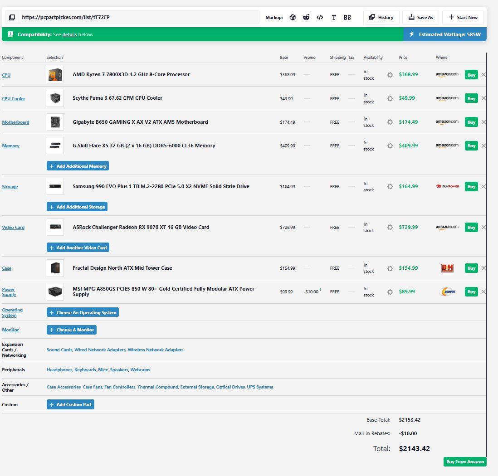Add Custom Part

point(70,404)
